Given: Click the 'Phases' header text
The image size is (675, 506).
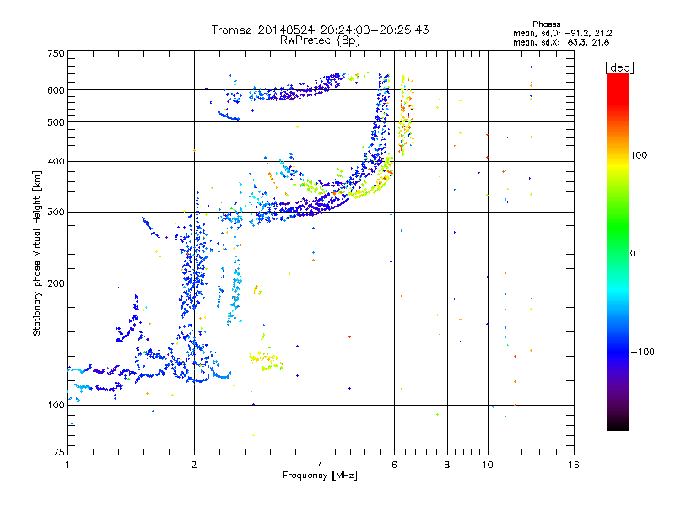Looking at the screenshot, I should point(546,24).
